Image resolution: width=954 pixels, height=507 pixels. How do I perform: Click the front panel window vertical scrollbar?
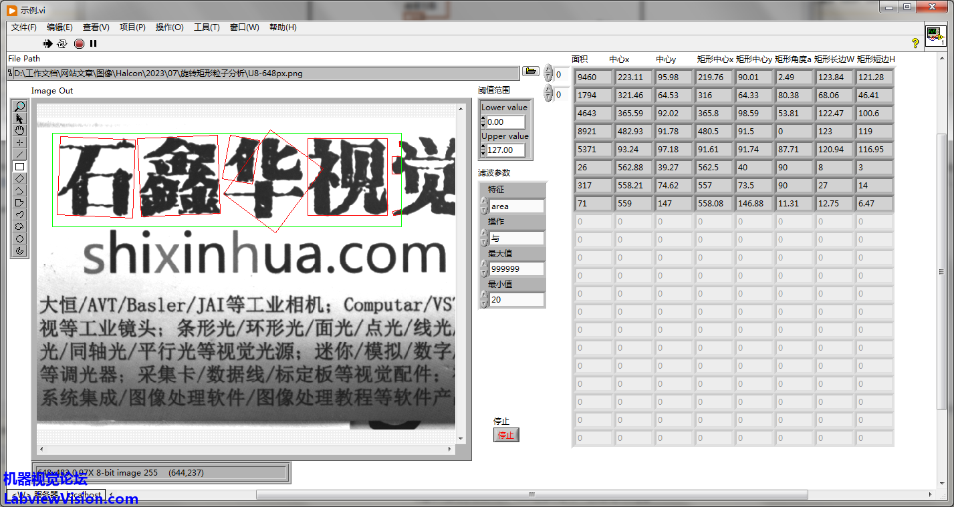[941, 271]
